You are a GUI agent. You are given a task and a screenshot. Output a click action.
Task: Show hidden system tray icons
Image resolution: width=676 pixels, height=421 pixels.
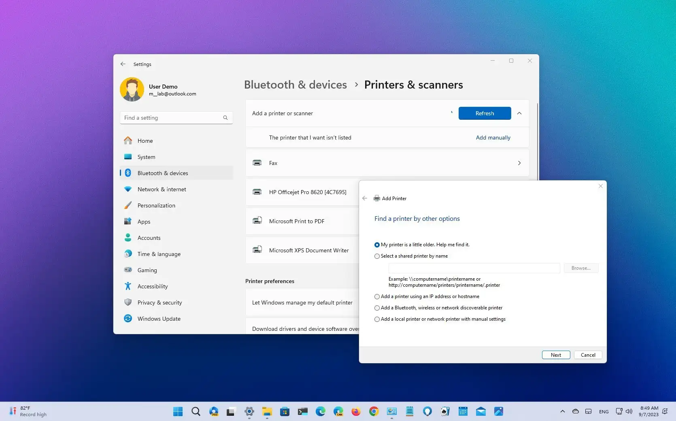click(562, 411)
